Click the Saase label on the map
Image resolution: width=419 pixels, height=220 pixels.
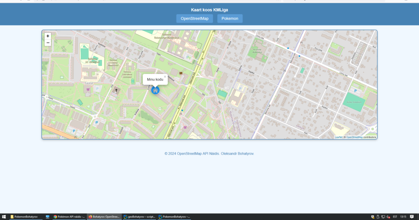[89, 83]
